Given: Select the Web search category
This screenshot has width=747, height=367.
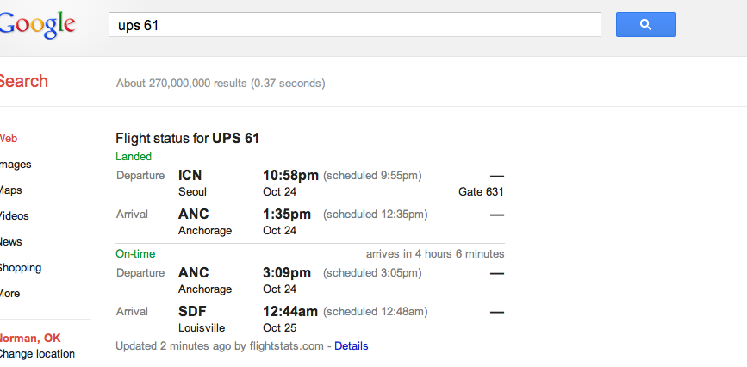Looking at the screenshot, I should click(x=8, y=139).
